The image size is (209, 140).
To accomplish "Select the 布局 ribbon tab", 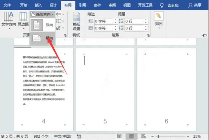I will click(68, 5).
